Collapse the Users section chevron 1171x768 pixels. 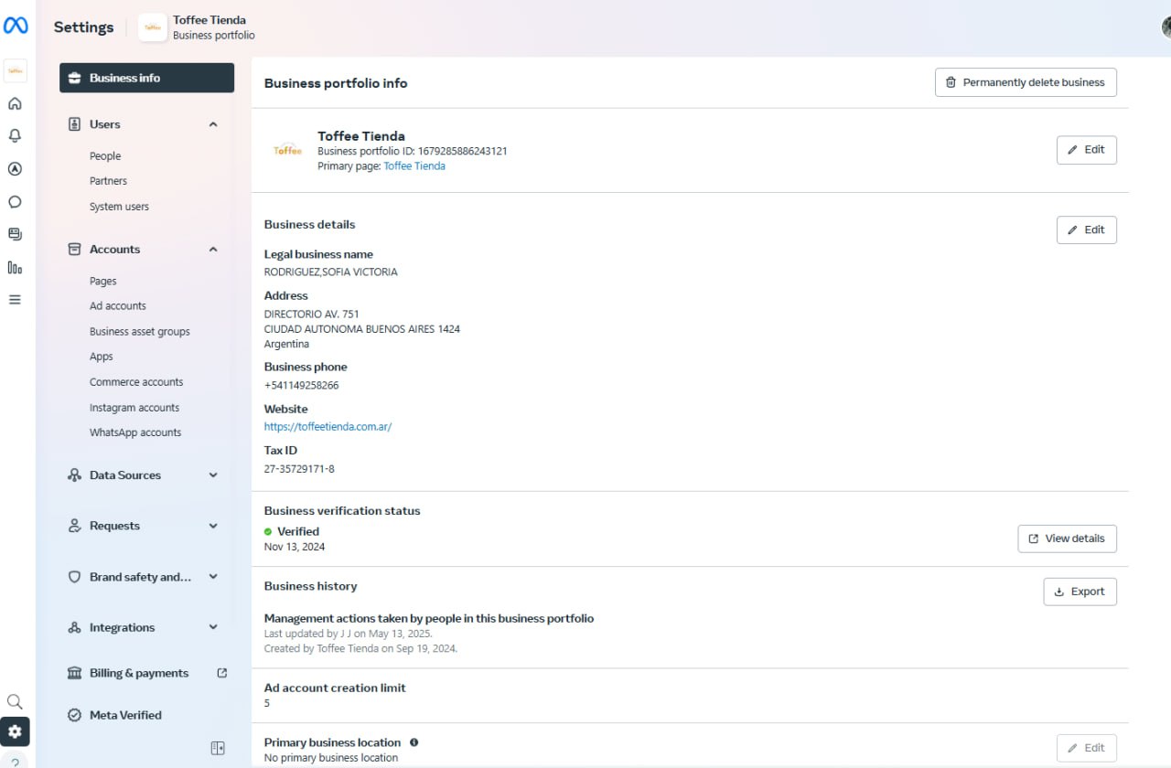pyautogui.click(x=213, y=124)
